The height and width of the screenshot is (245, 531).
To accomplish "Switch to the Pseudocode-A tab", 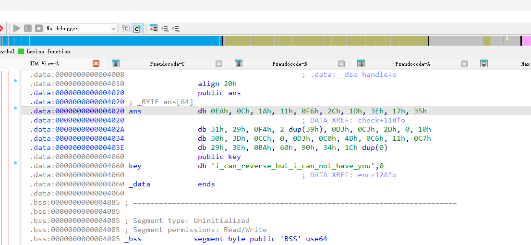I will pyautogui.click(x=412, y=64).
